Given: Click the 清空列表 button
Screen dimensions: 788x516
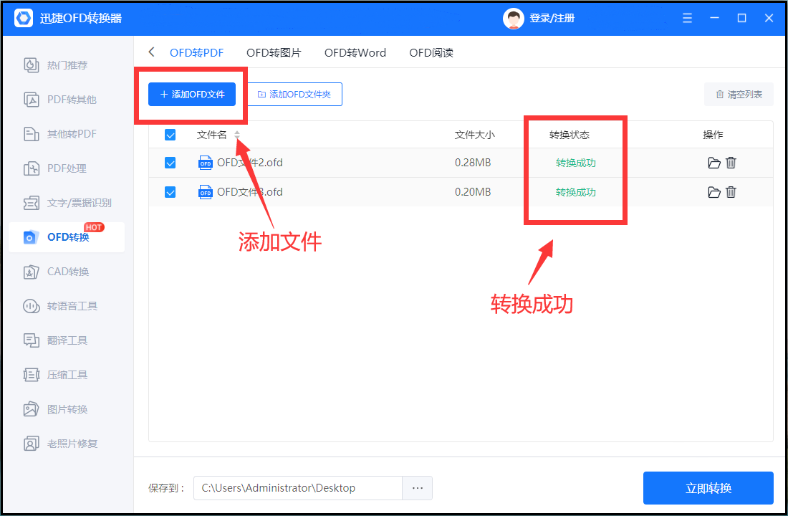Looking at the screenshot, I should pyautogui.click(x=739, y=94).
